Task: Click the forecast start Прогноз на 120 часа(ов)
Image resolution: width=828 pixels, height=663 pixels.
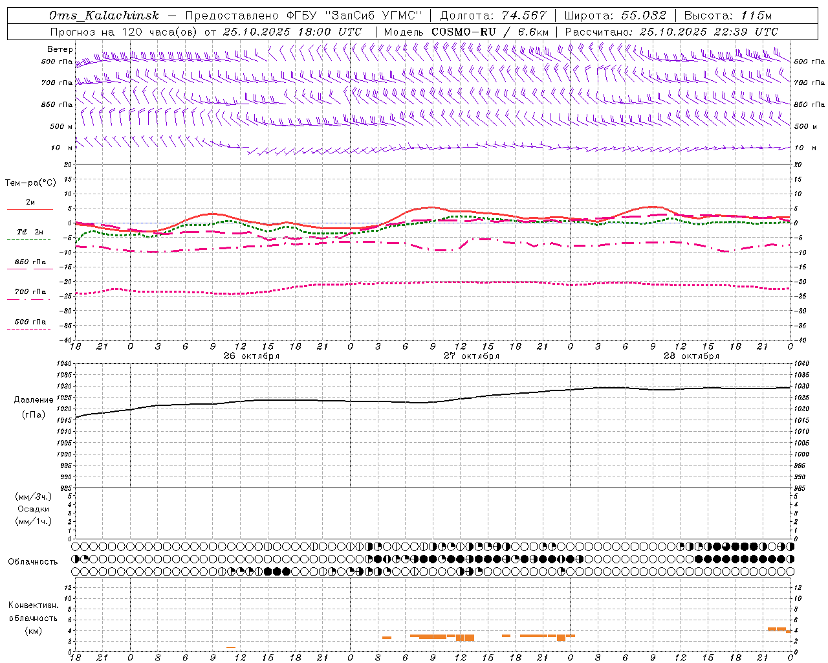Action: (x=124, y=32)
